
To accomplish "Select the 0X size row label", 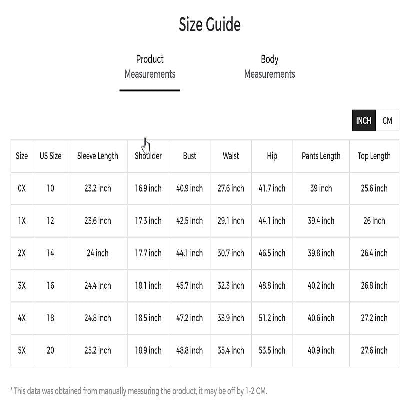I will click(22, 188).
